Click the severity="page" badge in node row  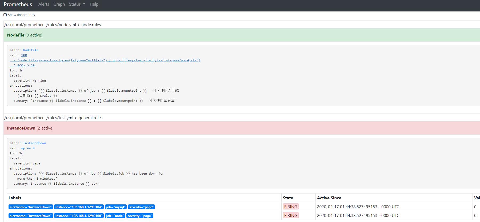click(140, 216)
